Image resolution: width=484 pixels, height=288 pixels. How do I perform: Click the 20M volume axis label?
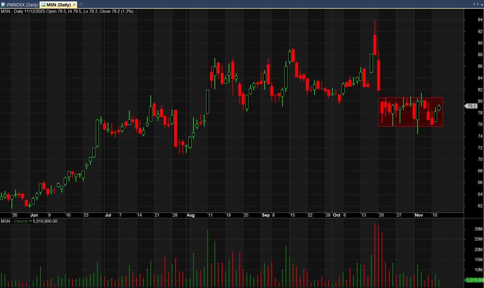[479, 250]
